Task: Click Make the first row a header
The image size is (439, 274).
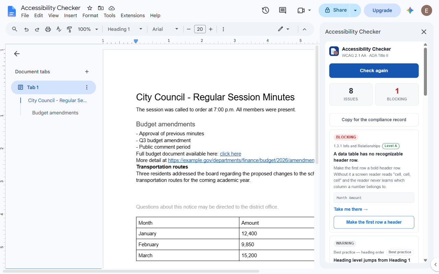Action: [x=374, y=222]
